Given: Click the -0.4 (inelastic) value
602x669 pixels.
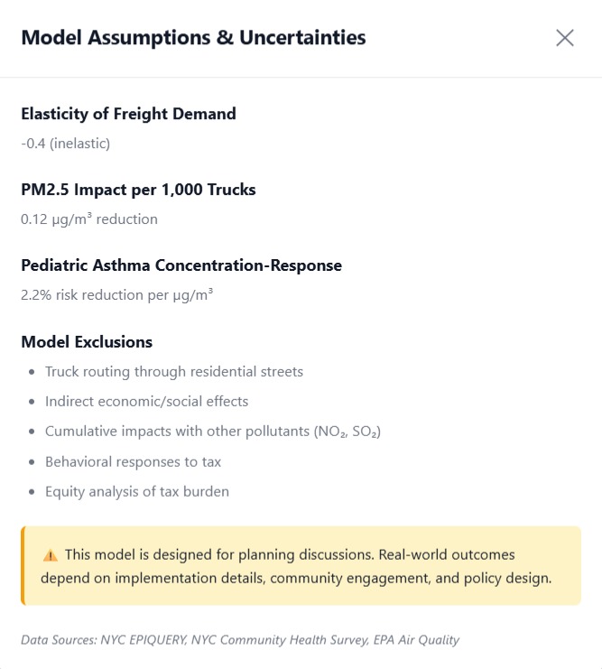Looking at the screenshot, I should coord(65,143).
